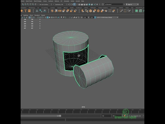Switch to the Motion Graphics shelf tab
This screenshot has width=165, height=124.
point(103,8)
